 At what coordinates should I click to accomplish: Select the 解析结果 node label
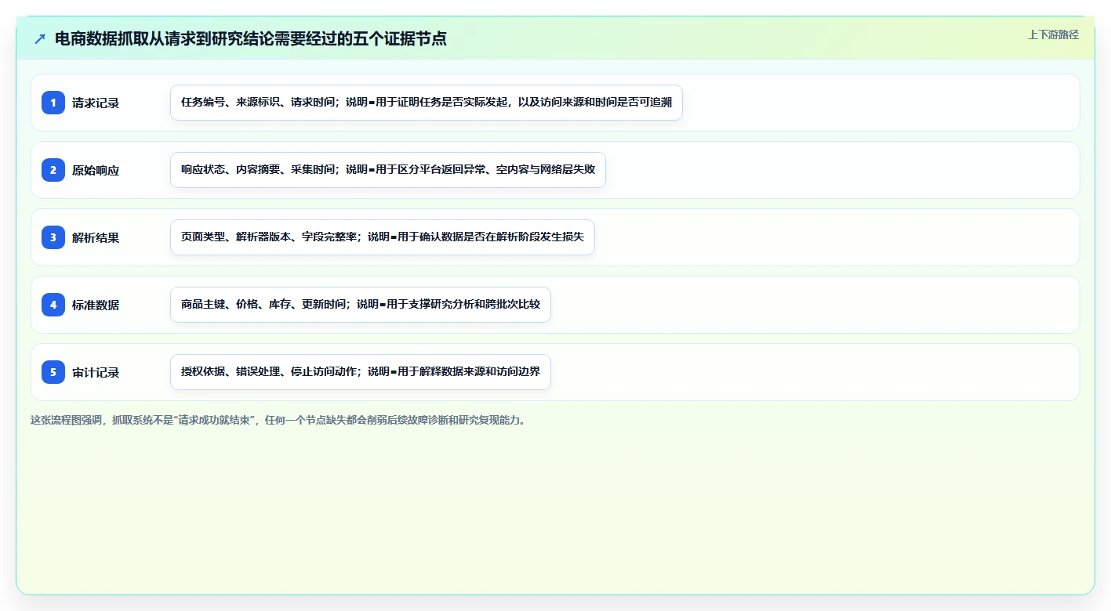[x=96, y=237]
